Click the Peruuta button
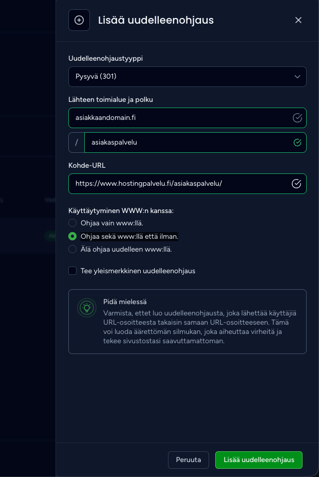 pyautogui.click(x=189, y=460)
